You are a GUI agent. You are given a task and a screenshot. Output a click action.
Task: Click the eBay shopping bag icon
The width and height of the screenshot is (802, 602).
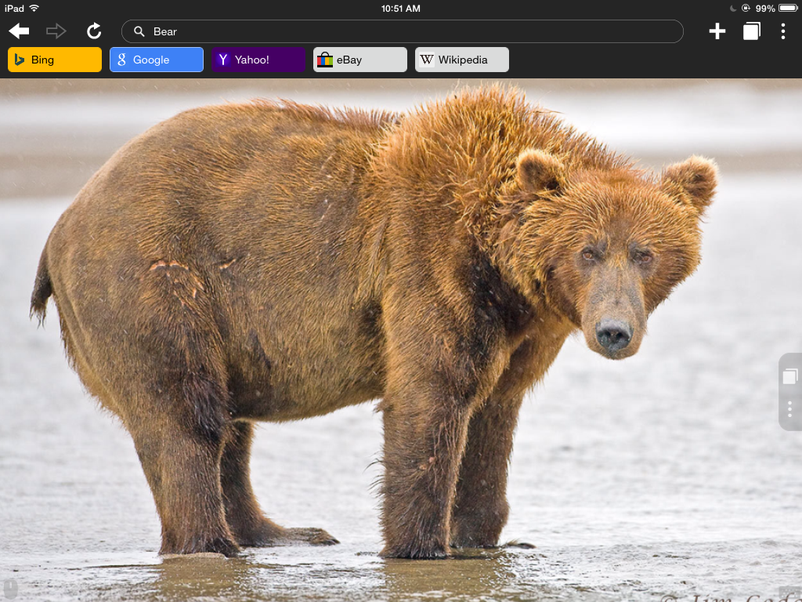pos(325,60)
